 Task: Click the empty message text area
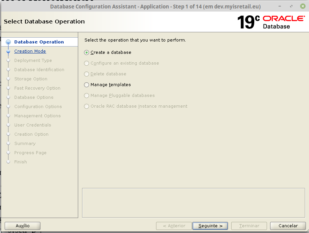pyautogui.click(x=193, y=203)
